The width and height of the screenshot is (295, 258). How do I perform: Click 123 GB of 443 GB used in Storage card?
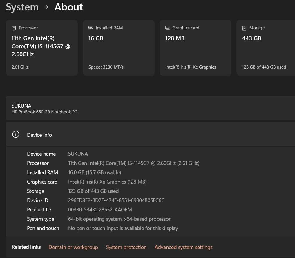pos(264,67)
